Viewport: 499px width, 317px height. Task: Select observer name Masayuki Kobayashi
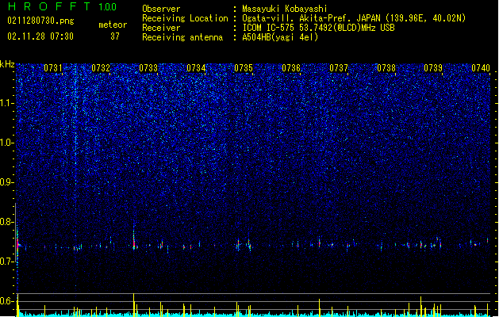[285, 9]
